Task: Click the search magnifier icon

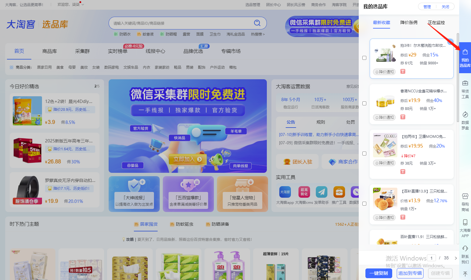Action: point(257,23)
